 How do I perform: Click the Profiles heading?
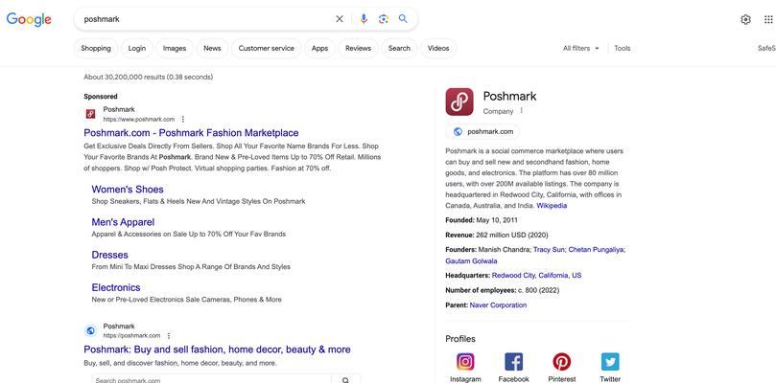pos(460,339)
